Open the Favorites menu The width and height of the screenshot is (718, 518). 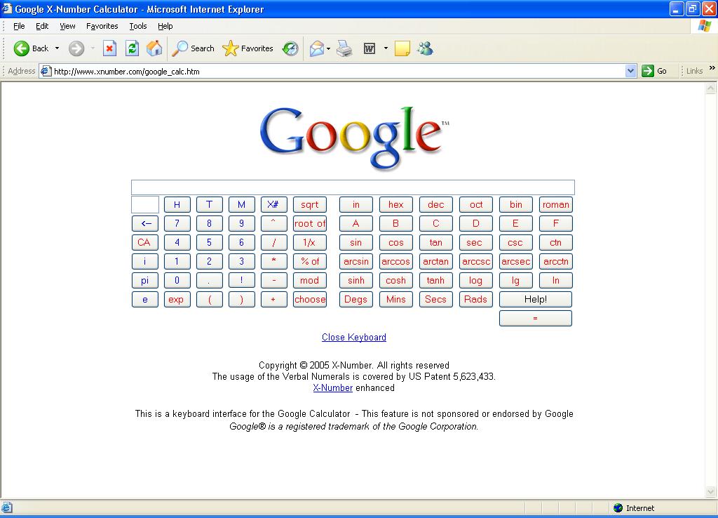click(x=102, y=26)
